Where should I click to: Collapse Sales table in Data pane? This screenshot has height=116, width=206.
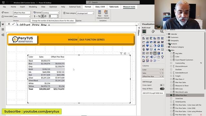click(167, 50)
